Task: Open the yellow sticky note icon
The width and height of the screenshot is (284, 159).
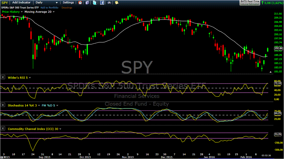Action: (117, 3)
